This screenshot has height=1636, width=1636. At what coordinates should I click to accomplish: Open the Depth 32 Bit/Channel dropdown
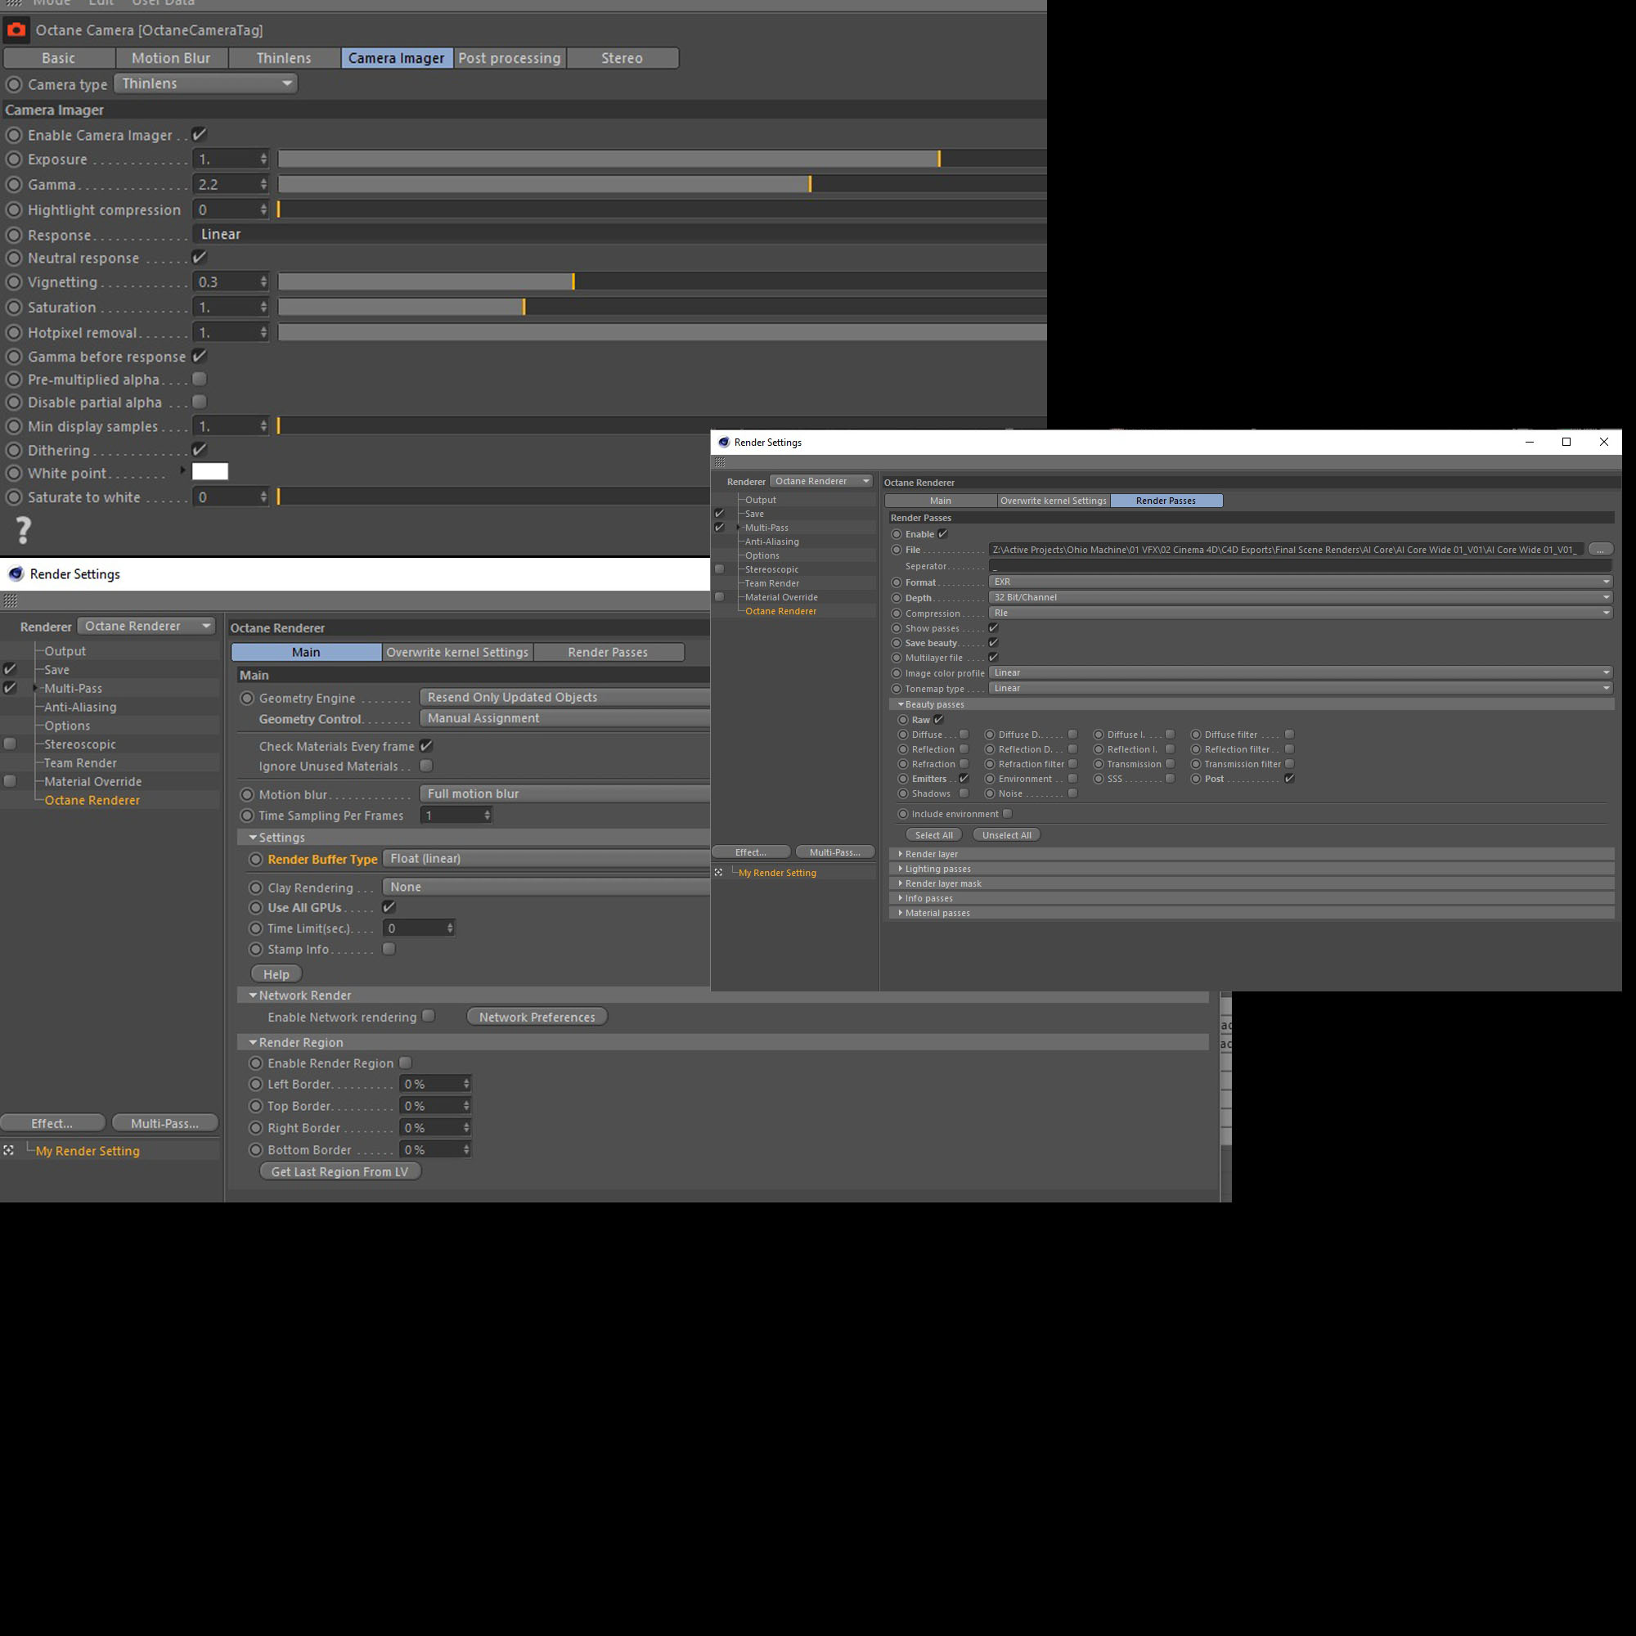(1299, 597)
